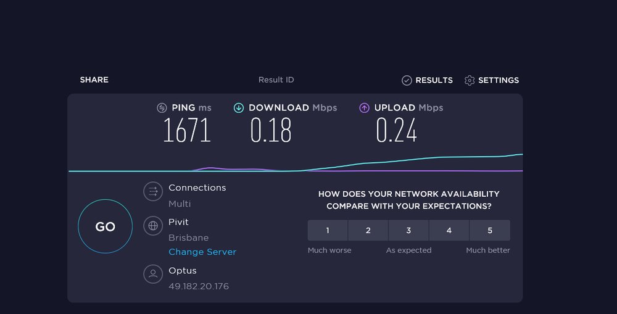The image size is (617, 314).
Task: Open the SETTINGS page
Action: (x=499, y=80)
